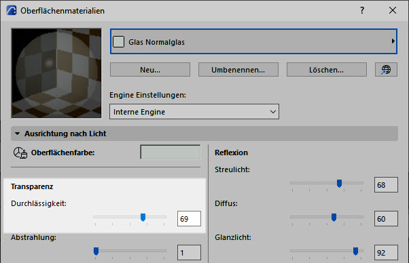Click the Glanzlicht label
The image size is (409, 263).
click(x=233, y=237)
